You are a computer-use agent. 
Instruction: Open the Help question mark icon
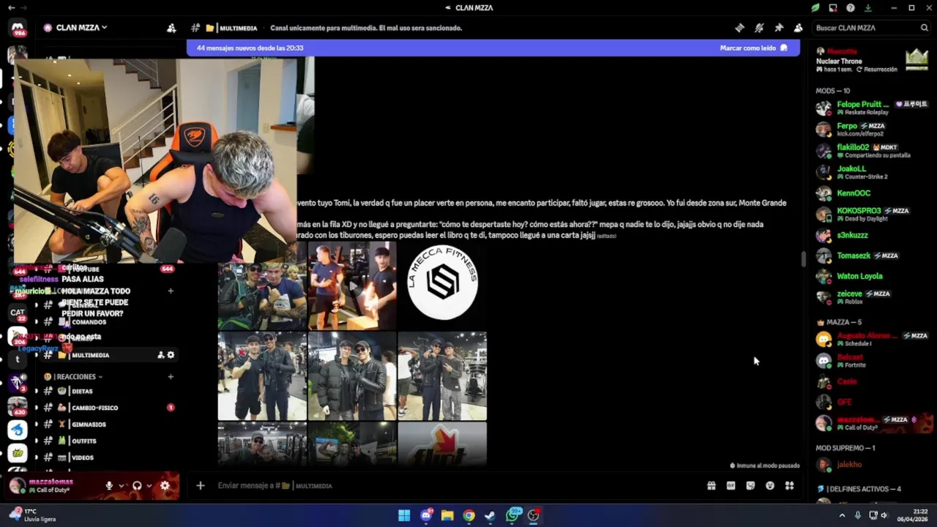click(x=851, y=7)
